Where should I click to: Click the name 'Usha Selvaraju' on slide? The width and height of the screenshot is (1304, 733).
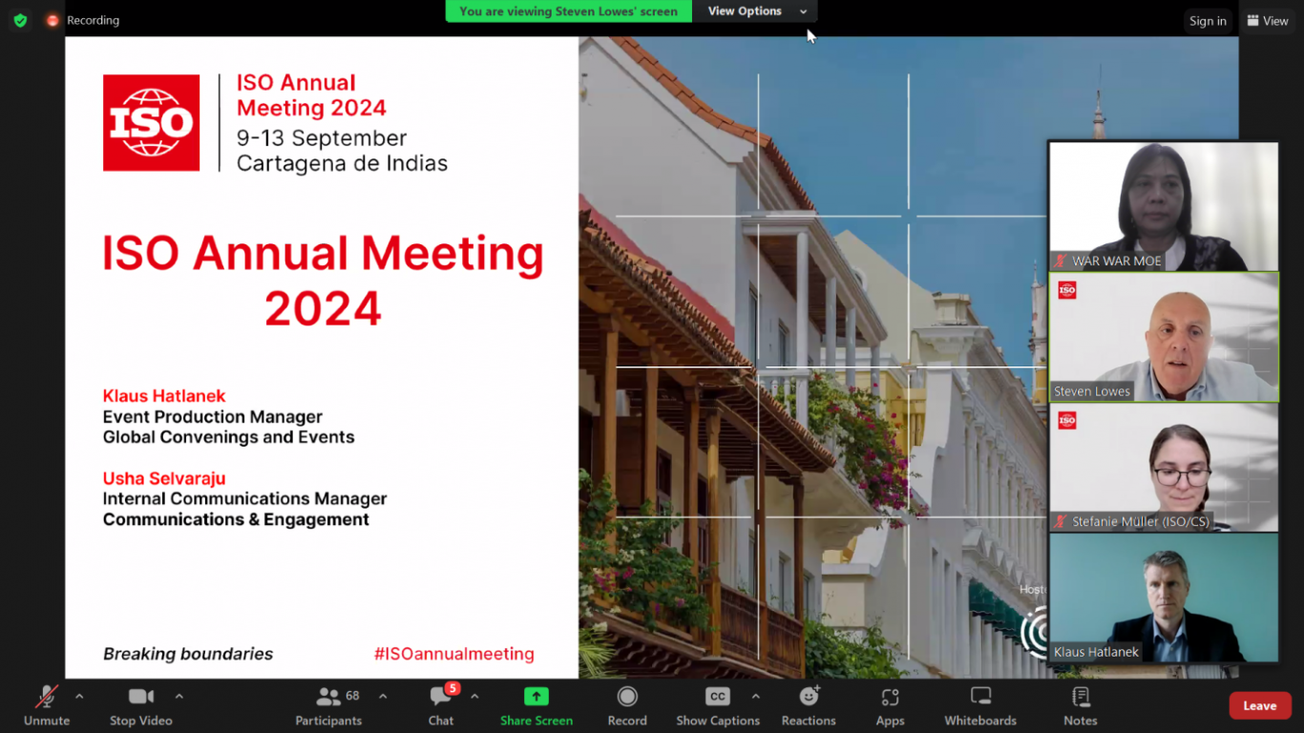(x=164, y=478)
